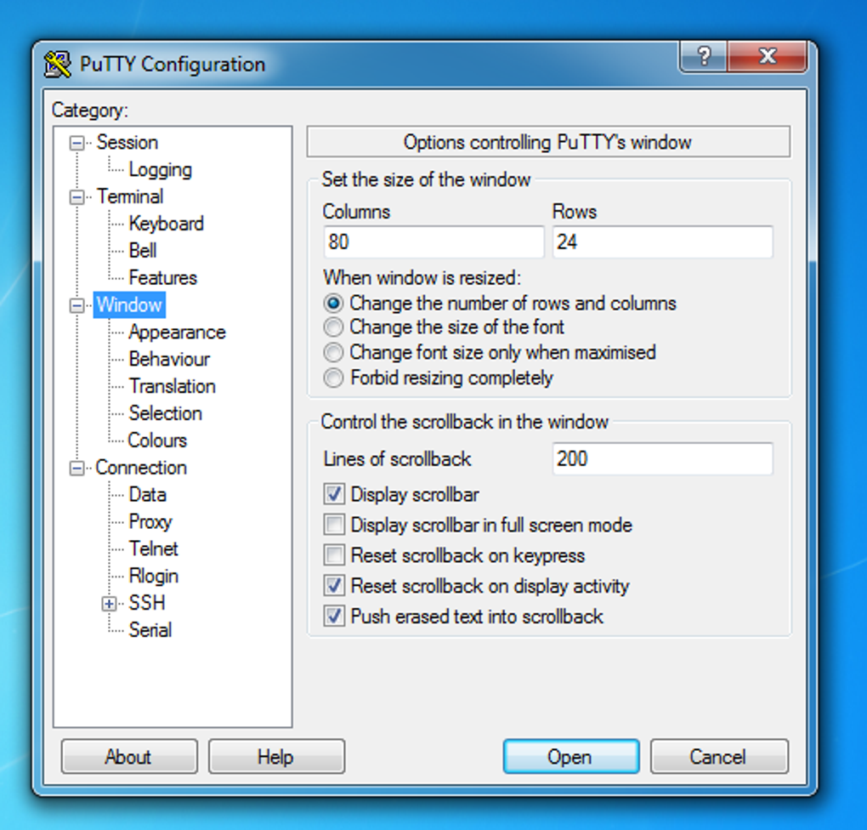Open the Logging category

[161, 169]
